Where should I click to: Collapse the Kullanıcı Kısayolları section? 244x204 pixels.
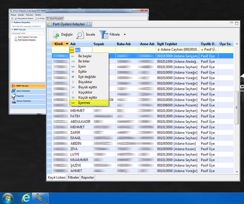pos(12,22)
